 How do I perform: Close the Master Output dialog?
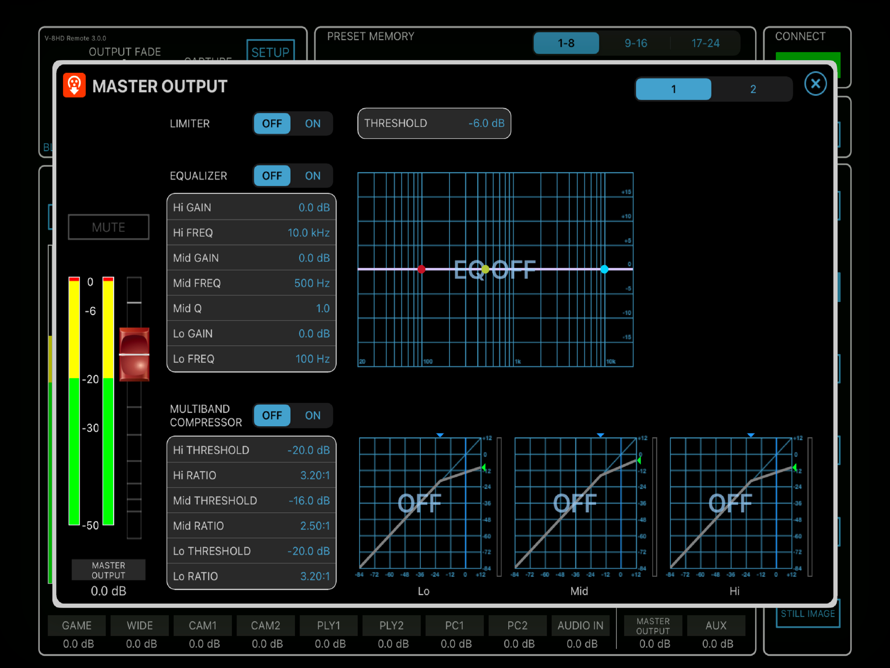click(815, 84)
